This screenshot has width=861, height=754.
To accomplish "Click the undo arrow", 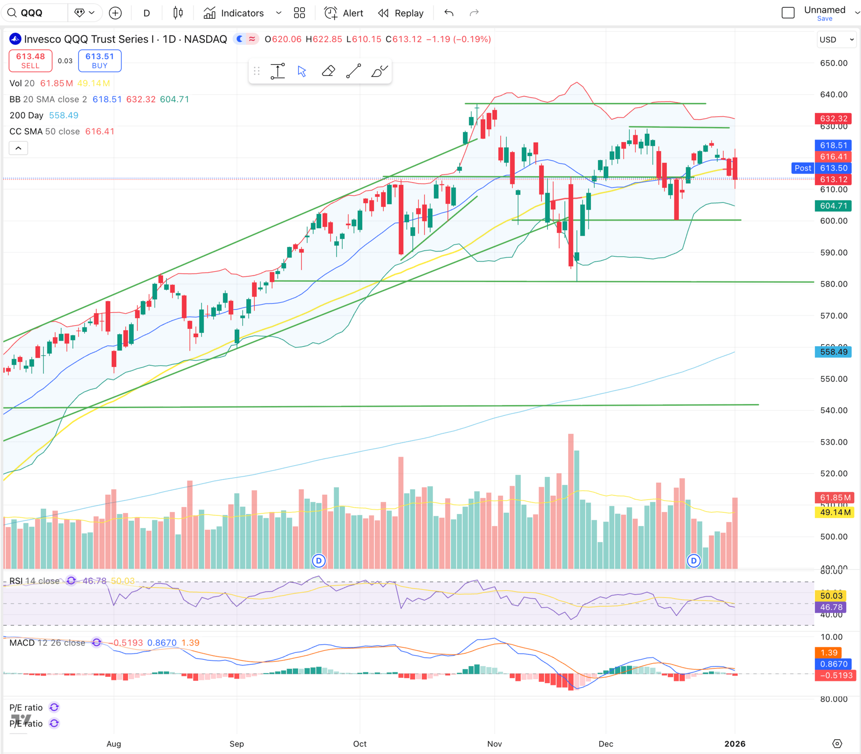I will (449, 13).
